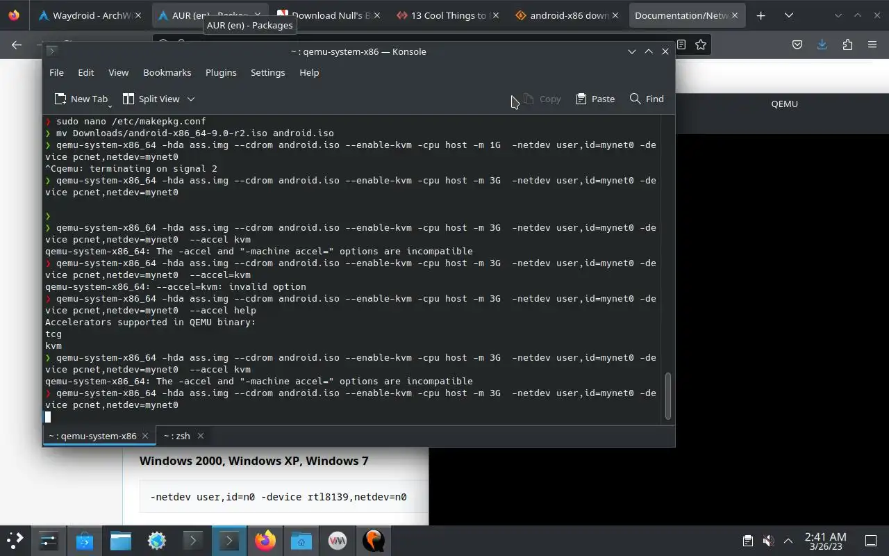Go back with Firefox back arrow

(x=17, y=44)
